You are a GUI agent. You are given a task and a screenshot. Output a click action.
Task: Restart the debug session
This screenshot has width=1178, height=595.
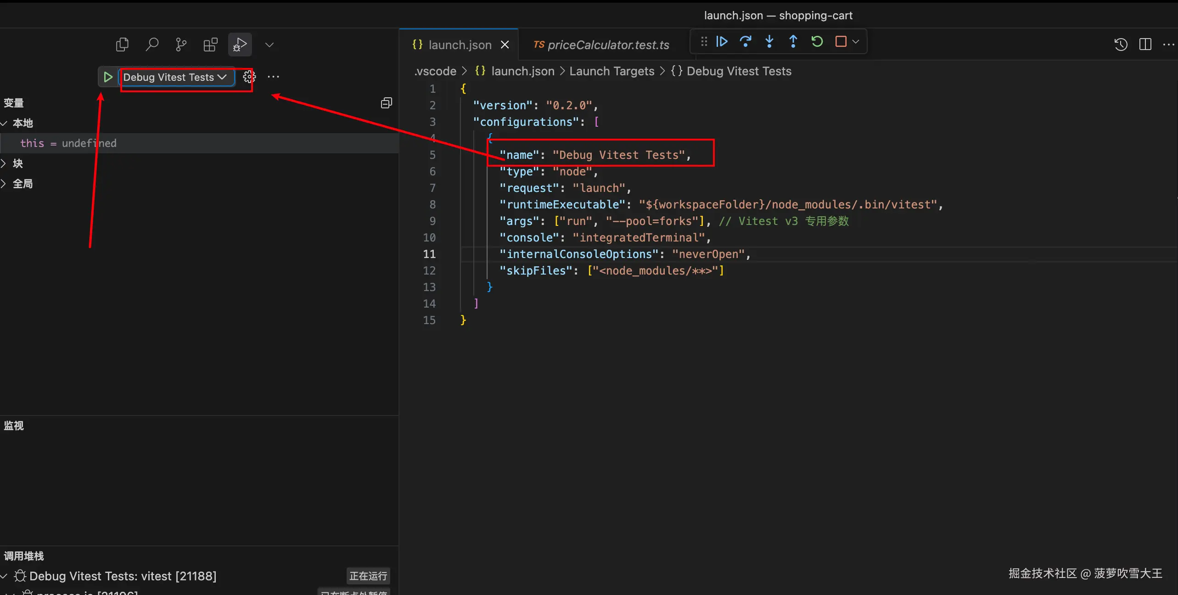pyautogui.click(x=817, y=42)
